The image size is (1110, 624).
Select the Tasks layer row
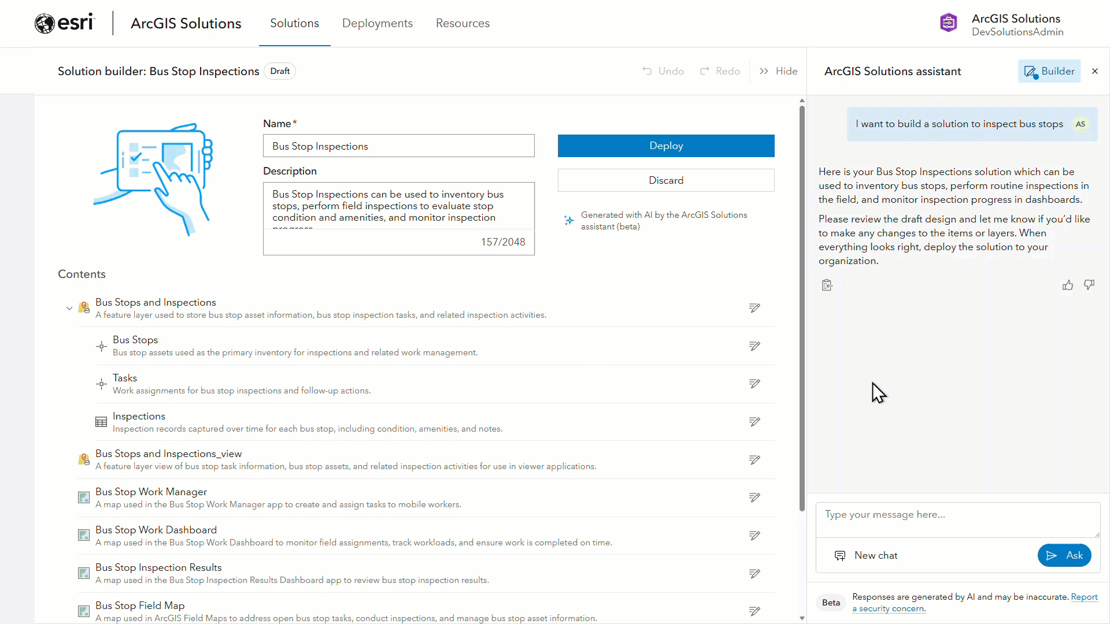(x=435, y=384)
